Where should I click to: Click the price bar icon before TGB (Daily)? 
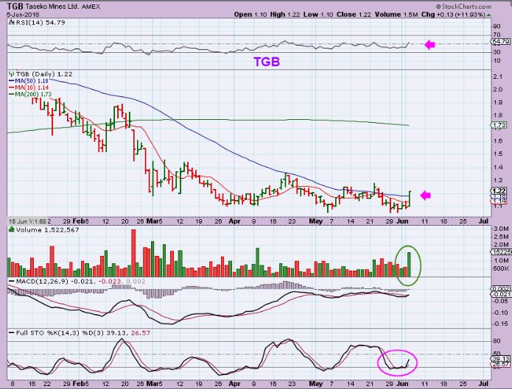click(x=12, y=74)
